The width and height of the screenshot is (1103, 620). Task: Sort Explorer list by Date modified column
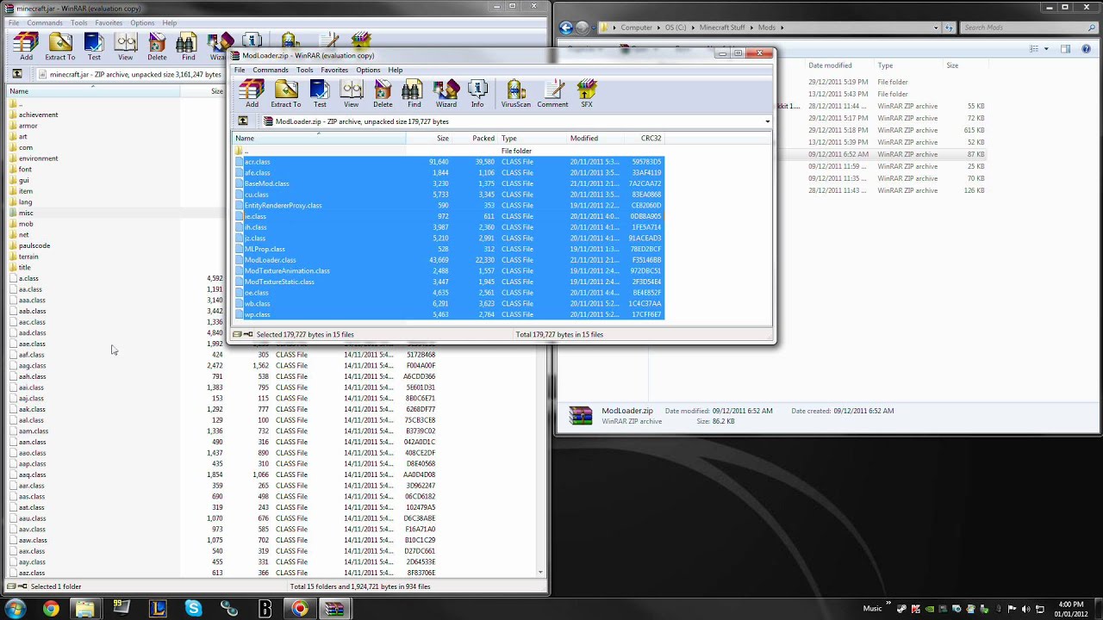[830, 65]
